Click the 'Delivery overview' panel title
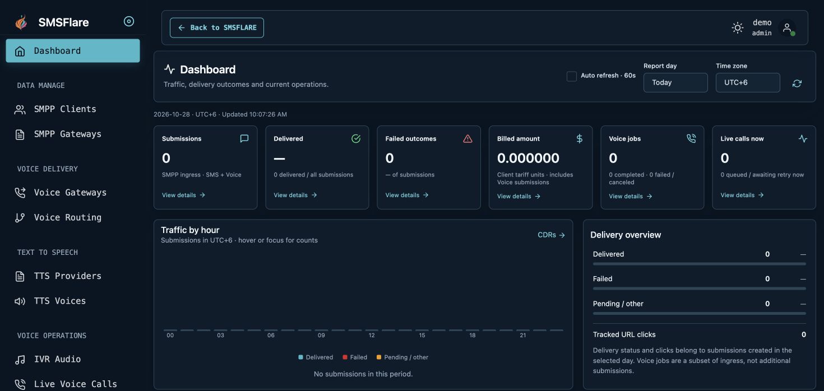 click(626, 235)
